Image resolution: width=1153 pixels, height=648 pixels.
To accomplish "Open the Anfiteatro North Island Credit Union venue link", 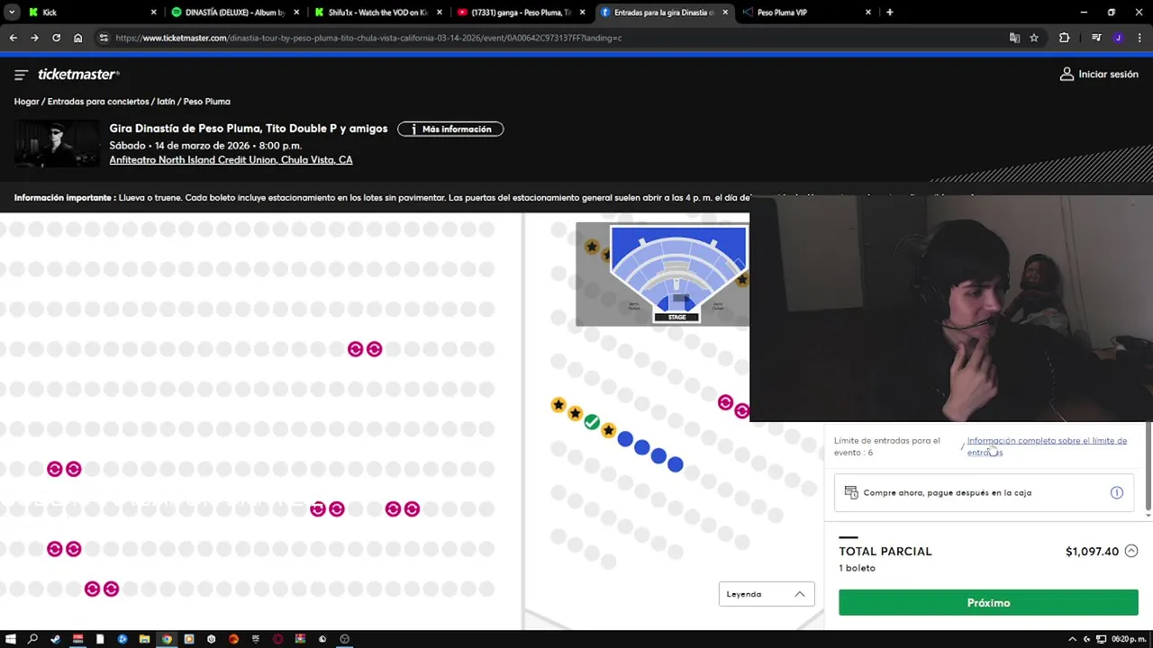I will [x=231, y=160].
